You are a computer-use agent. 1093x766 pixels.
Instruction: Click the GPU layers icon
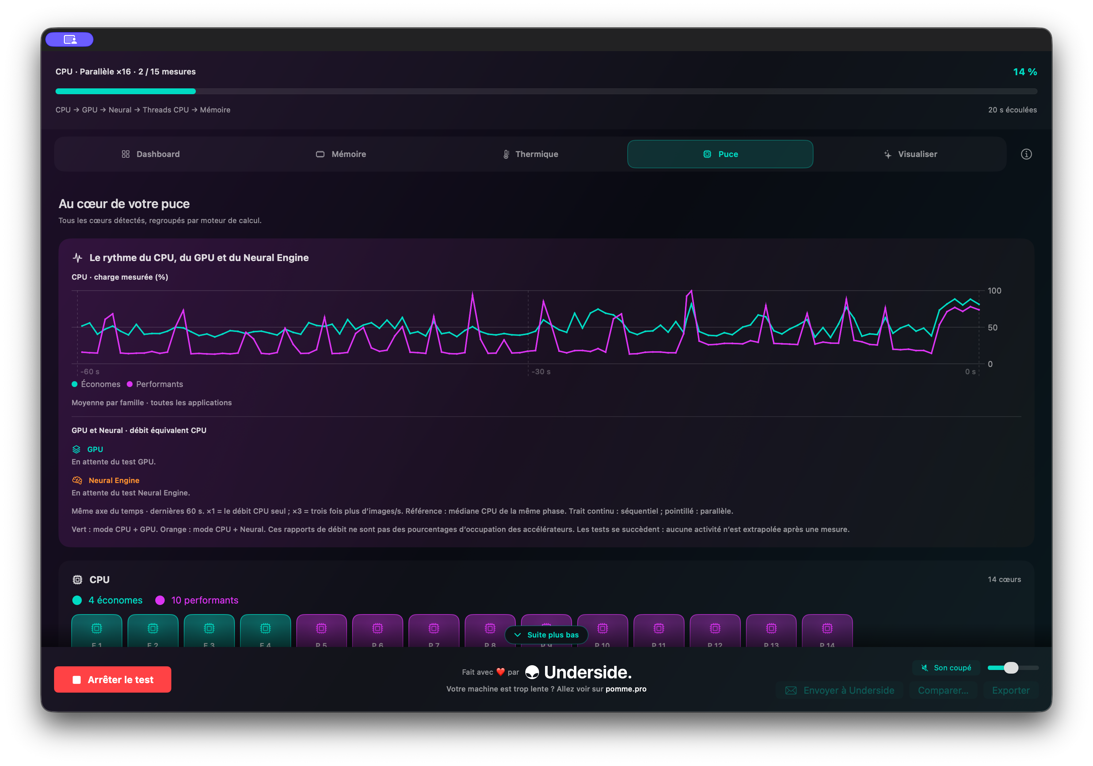point(76,449)
